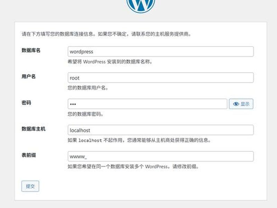Screen dimensions: 277x208
Task: Click the 数据库名 field containing wordpress
Action: [161, 51]
